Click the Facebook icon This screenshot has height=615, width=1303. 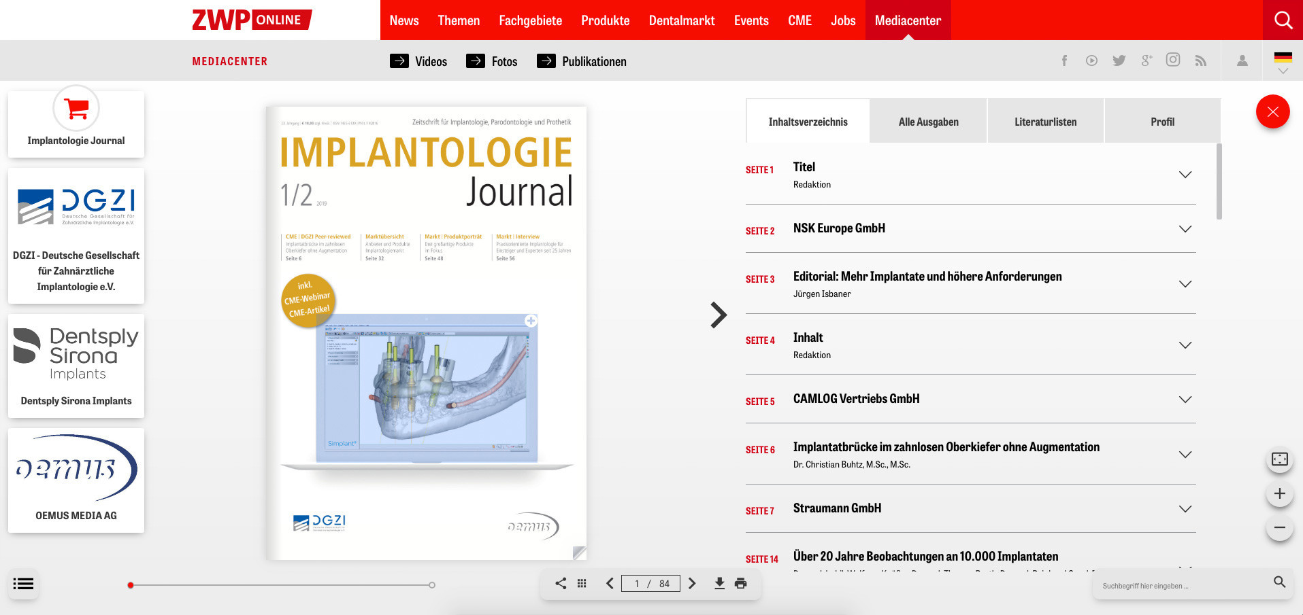[x=1064, y=60]
